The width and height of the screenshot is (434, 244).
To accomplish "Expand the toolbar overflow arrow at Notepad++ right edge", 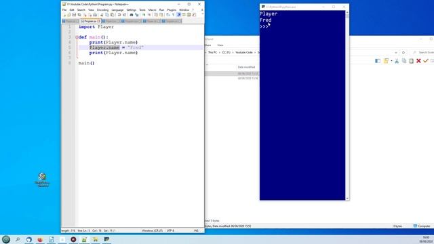I will pyautogui.click(x=202, y=14).
